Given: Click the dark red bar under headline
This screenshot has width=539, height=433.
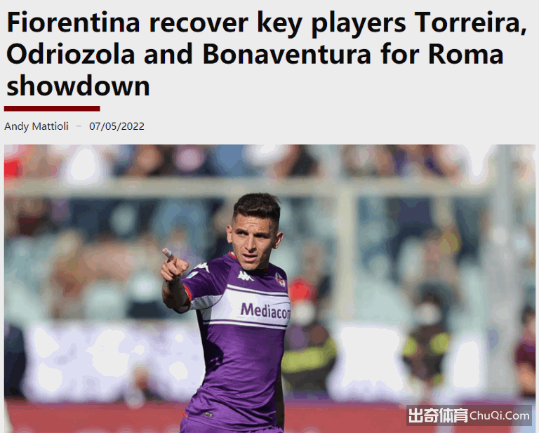Looking at the screenshot, I should coord(52,109).
